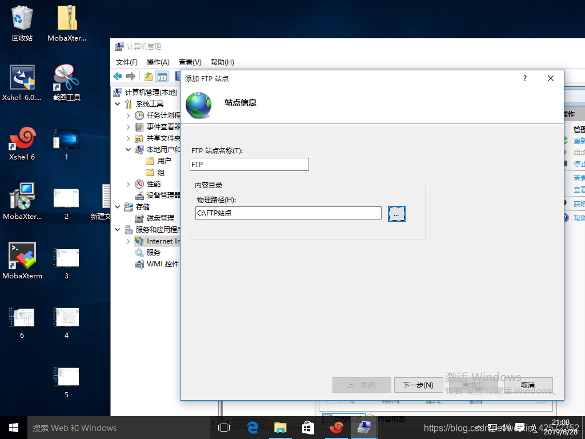Click the Back arrow in Computer Management toolbar
Viewport: 585px width, 439px height.
tap(118, 77)
